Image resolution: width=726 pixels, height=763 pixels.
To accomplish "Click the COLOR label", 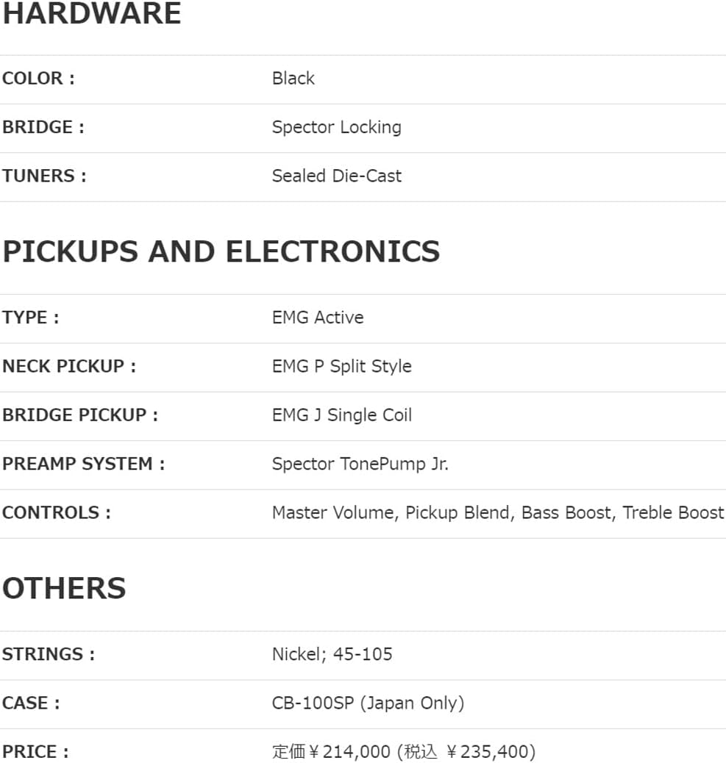I will 38,79.
